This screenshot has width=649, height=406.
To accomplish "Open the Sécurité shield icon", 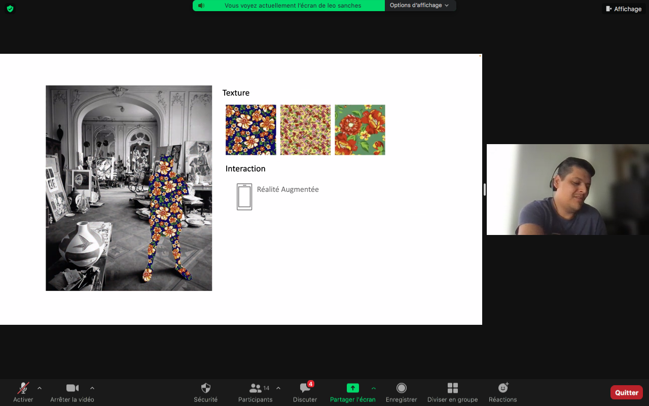I will (205, 388).
